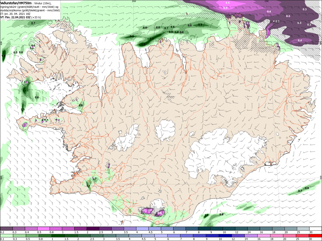The width and height of the screenshot is (322, 241).
Task: Click the 1.0 precipitation value off the north coast
Action: tap(177, 32)
